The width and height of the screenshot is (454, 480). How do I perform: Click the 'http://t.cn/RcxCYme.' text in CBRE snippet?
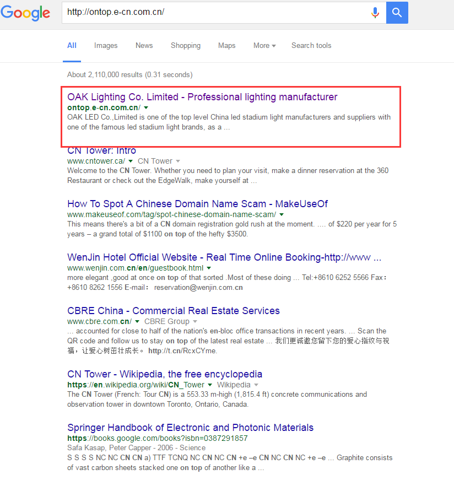[183, 351]
